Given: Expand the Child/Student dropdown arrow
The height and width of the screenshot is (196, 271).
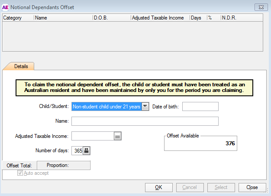Looking at the screenshot, I should (x=145, y=107).
